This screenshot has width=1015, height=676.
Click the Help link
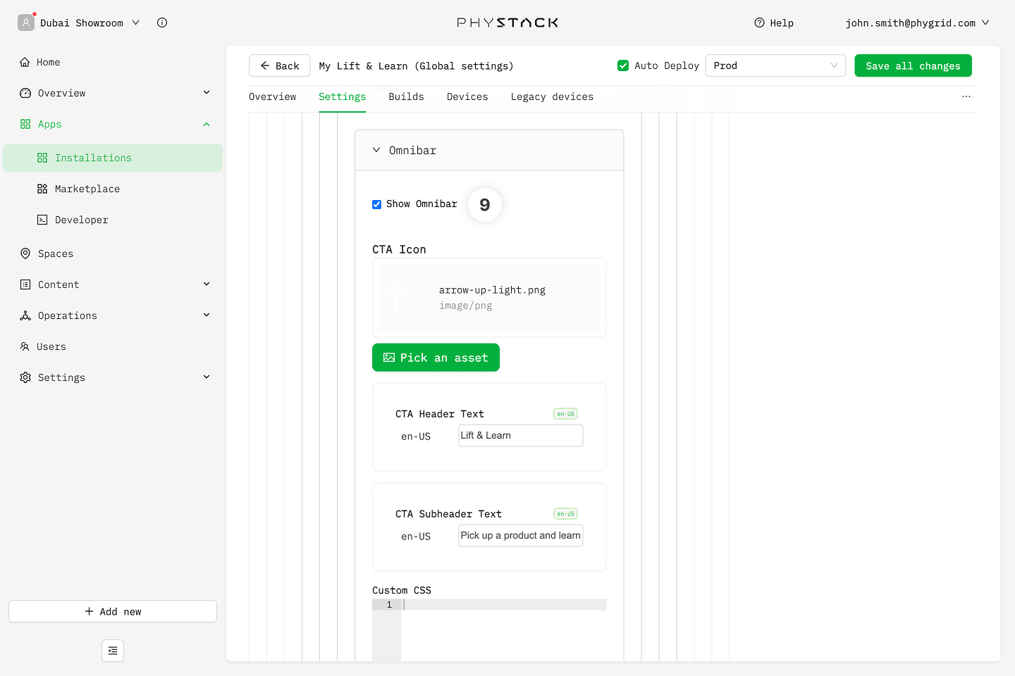(774, 23)
